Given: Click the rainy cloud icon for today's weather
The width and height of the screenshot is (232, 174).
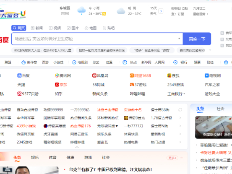Looking at the screenshot, I should [81, 11].
